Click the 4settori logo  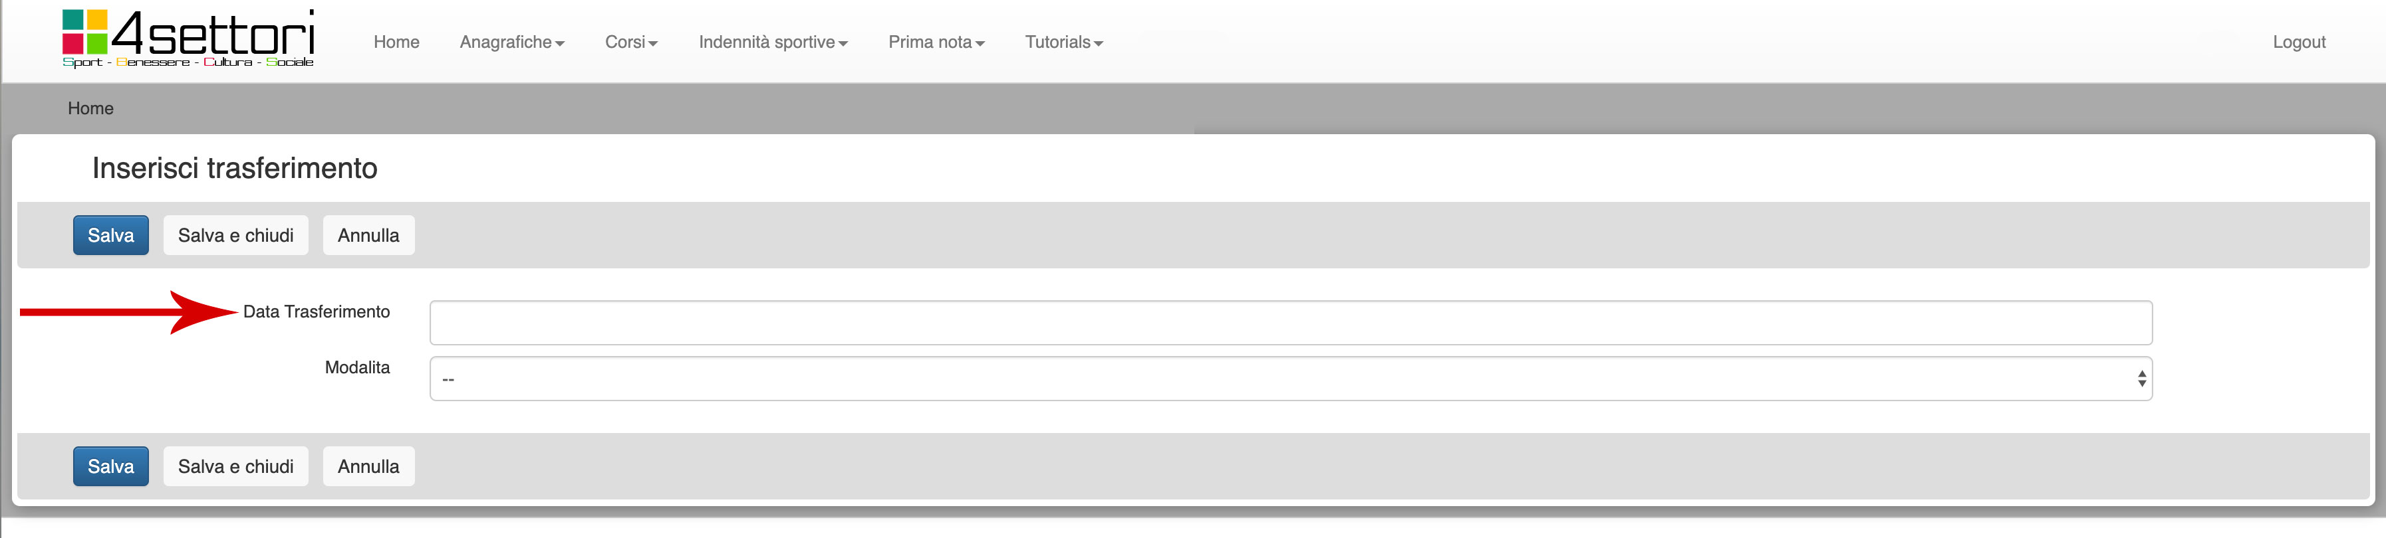coord(188,39)
